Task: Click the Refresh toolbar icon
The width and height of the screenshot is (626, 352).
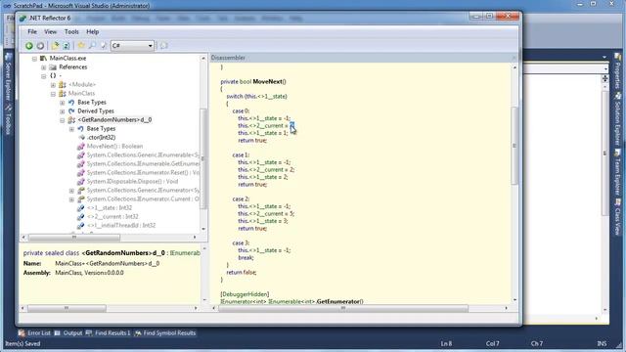Action: coord(67,46)
